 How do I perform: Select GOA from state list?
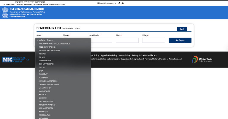(x=63, y=71)
